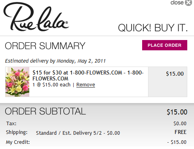
Task: Select the "$15 for $30 at 1-800-FLOWERS.COM" title
Action: [x=88, y=75]
